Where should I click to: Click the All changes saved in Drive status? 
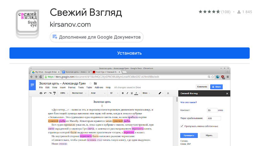tap(127, 88)
